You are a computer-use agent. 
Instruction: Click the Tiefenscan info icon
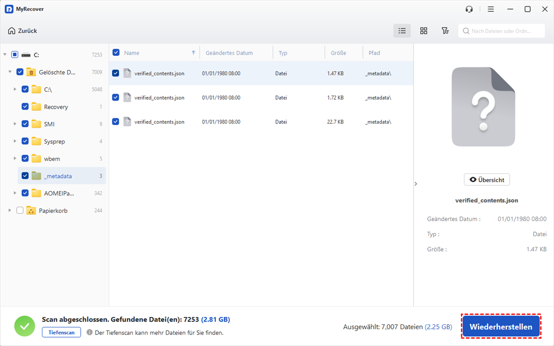coord(90,332)
